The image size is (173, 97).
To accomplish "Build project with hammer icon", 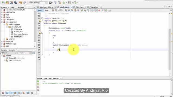I will pos(55,3).
